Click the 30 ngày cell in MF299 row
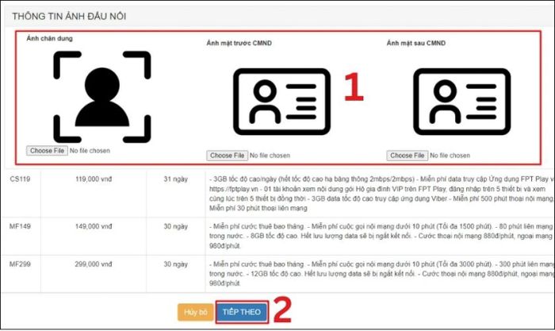This screenshot has width=555, height=331. pos(175,264)
